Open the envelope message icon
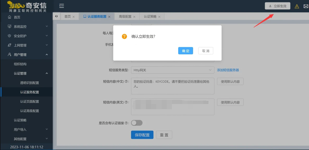Viewport: 309px width, 150px height. (x=306, y=6)
